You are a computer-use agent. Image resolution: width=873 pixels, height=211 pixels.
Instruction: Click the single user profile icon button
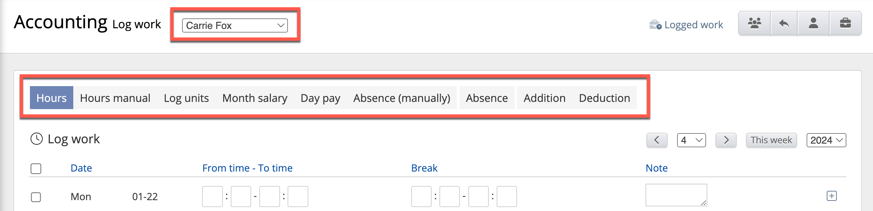tap(814, 23)
